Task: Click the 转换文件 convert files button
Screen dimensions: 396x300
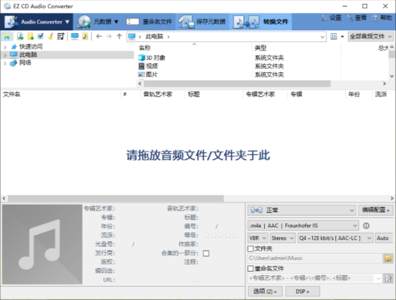Action: 261,22
